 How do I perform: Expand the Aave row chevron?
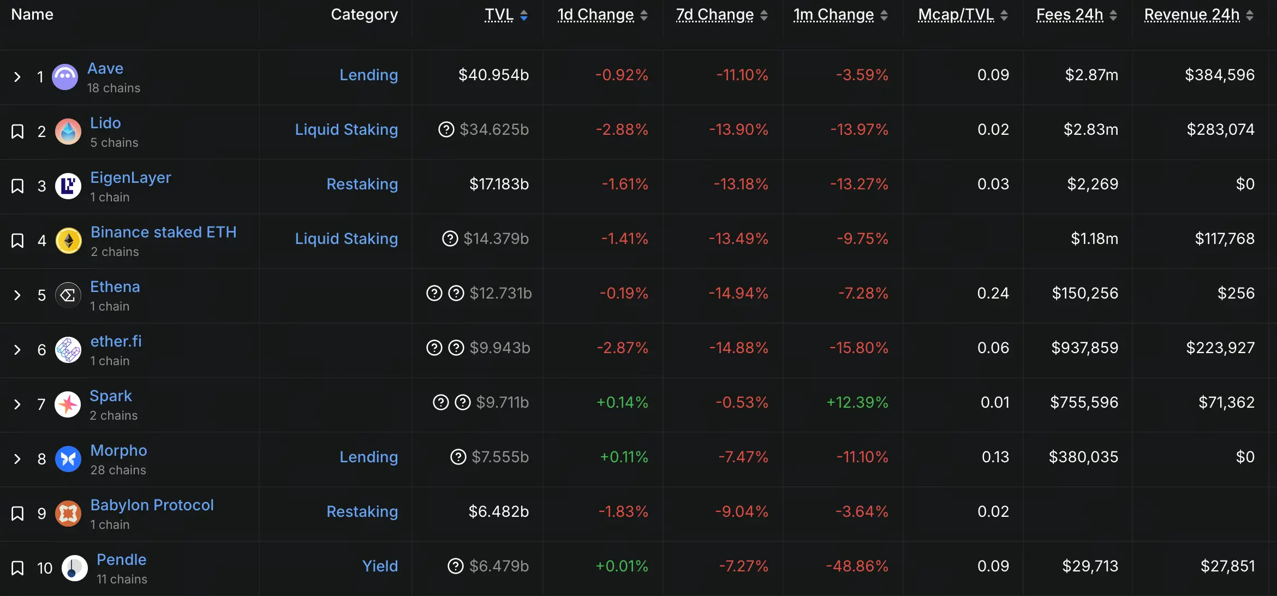[17, 77]
